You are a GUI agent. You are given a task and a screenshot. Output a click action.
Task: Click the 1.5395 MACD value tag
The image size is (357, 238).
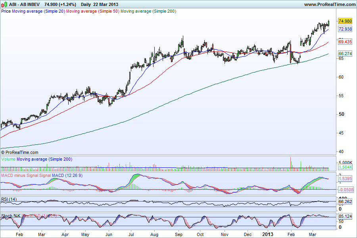click(345, 178)
